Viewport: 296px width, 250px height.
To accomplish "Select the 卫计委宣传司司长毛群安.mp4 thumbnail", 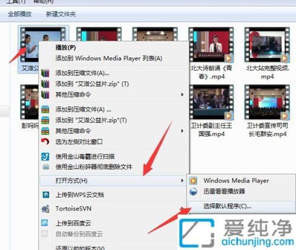I will pos(267,102).
